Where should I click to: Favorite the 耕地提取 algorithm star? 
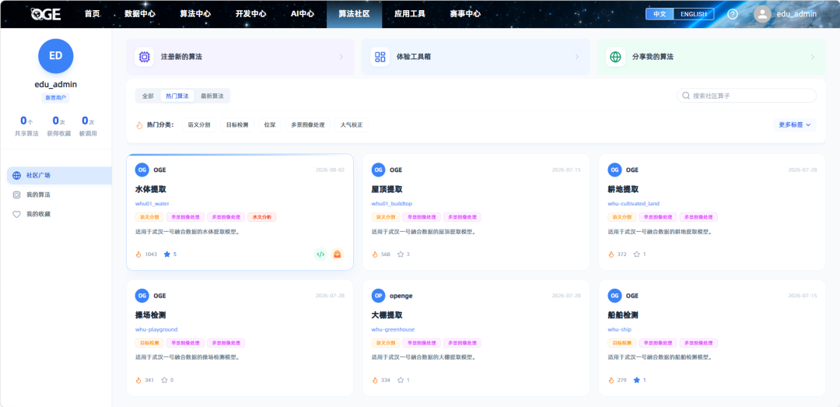[x=636, y=254]
